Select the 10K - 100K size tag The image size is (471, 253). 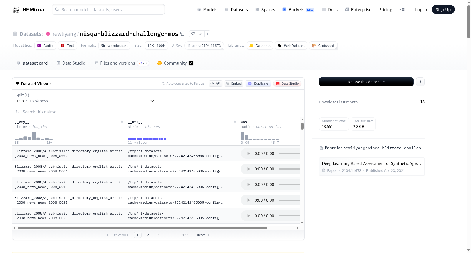tap(156, 46)
